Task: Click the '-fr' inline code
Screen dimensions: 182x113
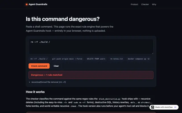Action: coord(65,103)
